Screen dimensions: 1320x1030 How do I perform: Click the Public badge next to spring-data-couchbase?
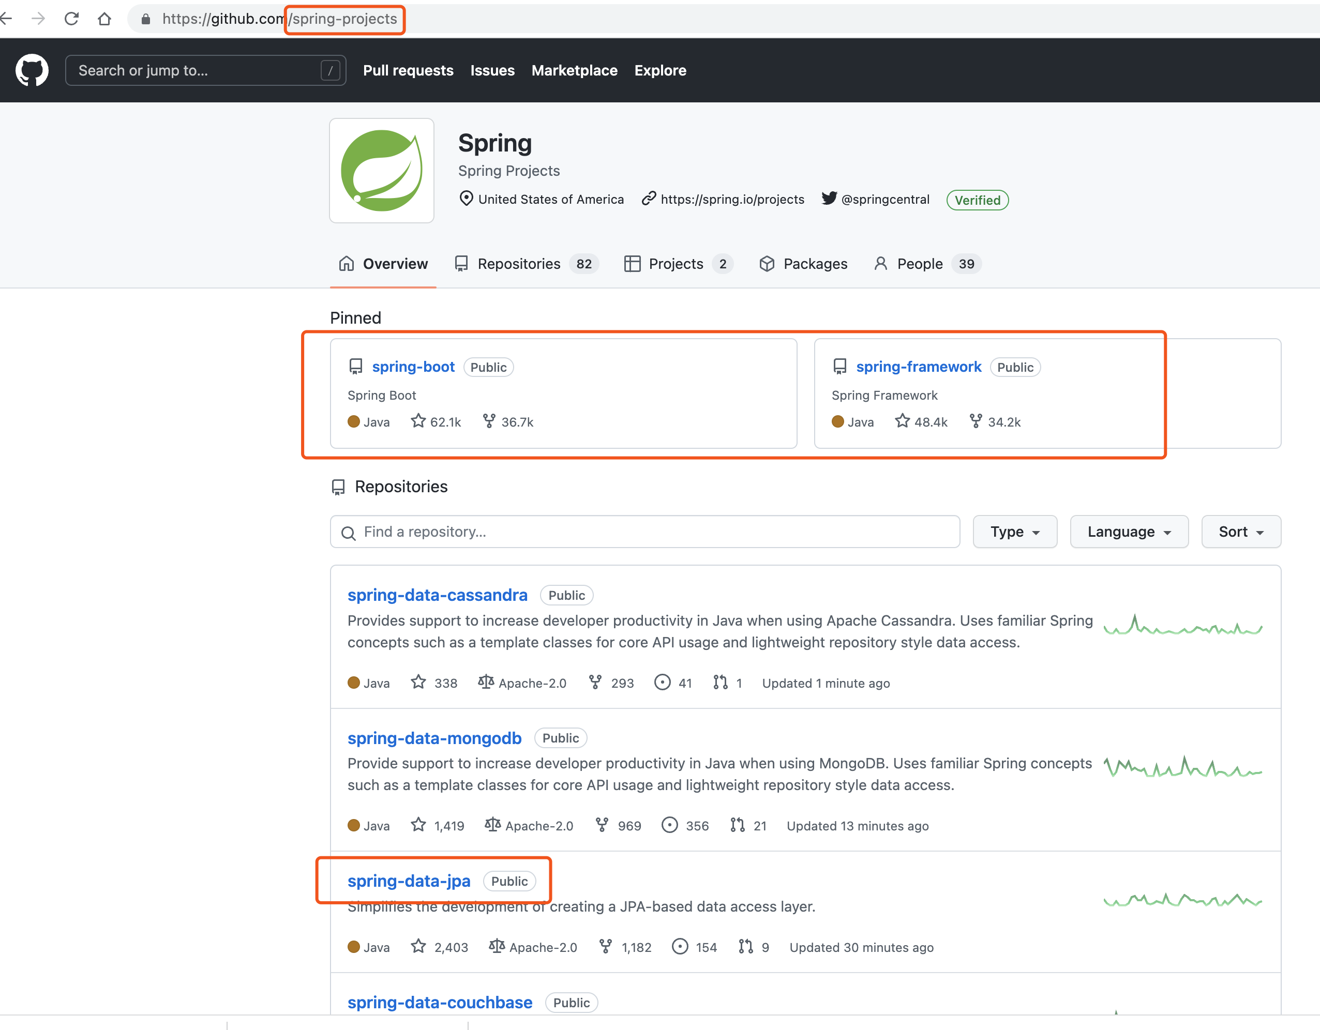coord(572,1003)
